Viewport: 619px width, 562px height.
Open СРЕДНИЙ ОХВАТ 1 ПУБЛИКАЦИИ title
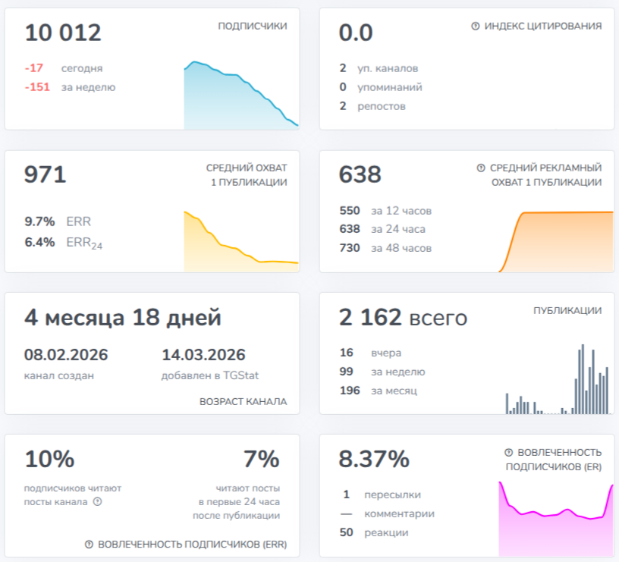point(247,175)
